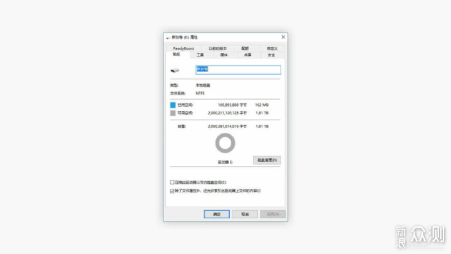Click the volume name text field
451x254 pixels.
[238, 70]
